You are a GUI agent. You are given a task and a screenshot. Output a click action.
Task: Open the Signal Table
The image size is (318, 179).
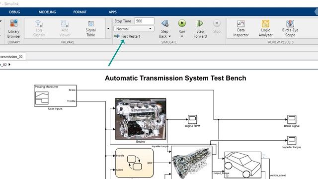(90, 29)
